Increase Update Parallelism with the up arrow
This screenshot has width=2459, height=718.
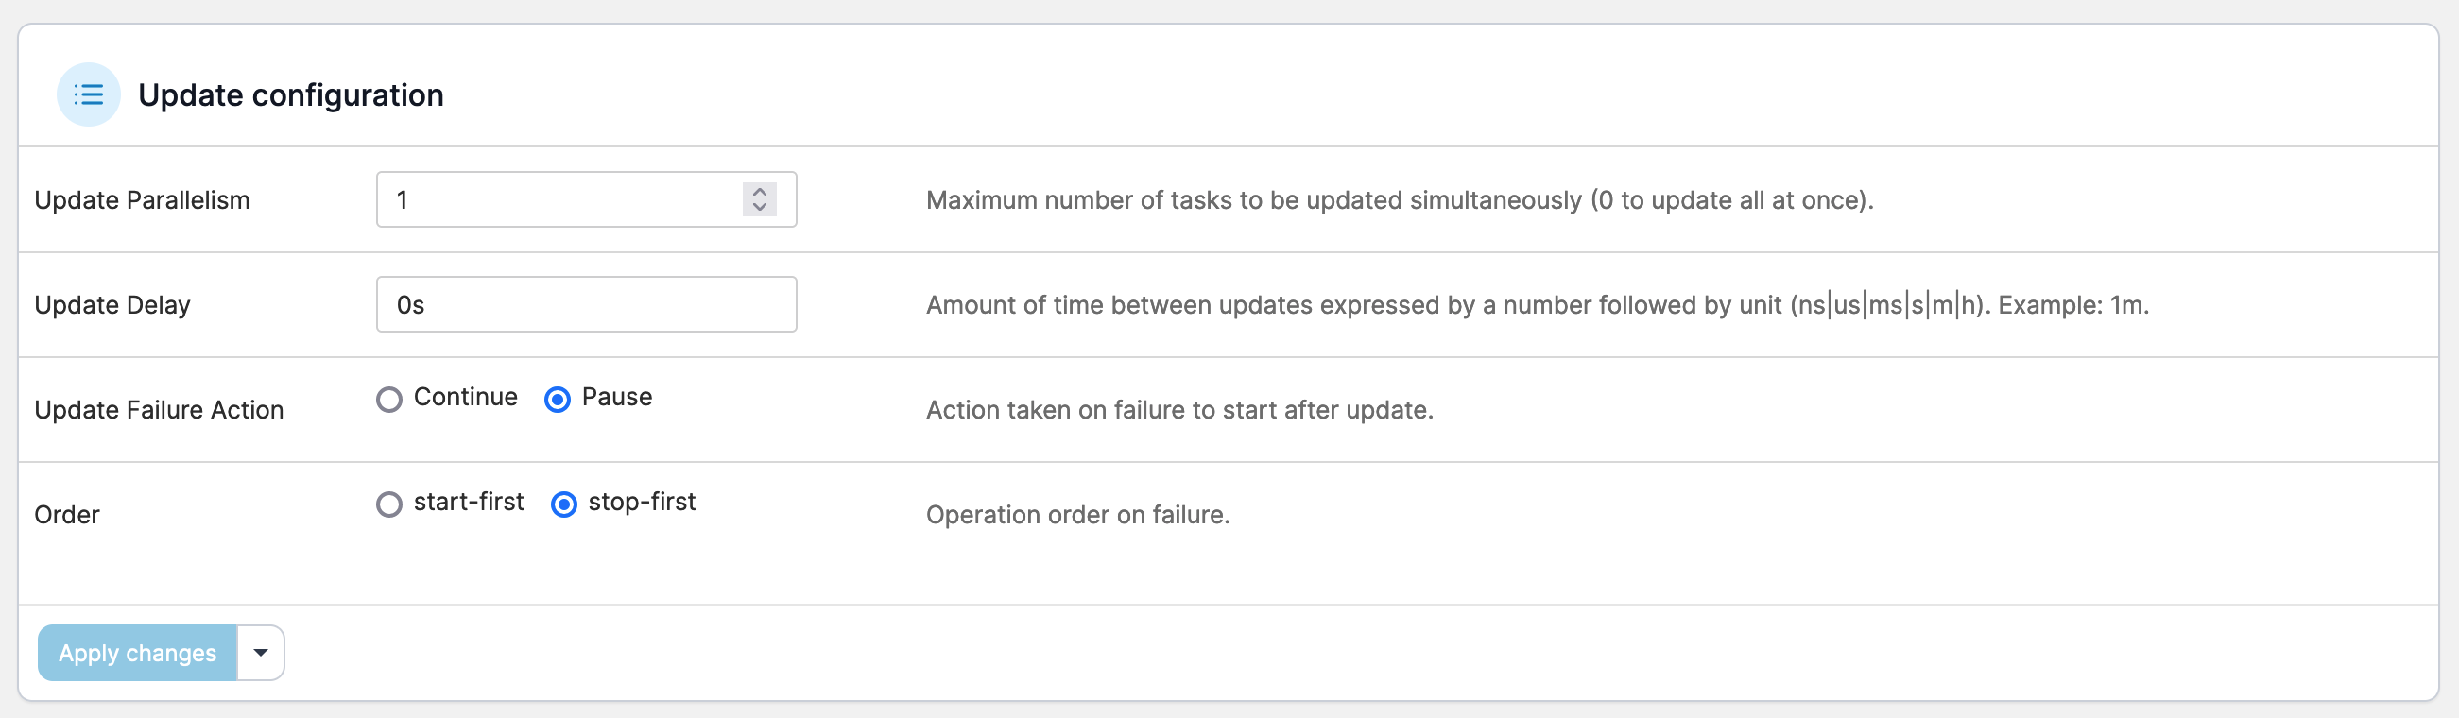click(x=760, y=191)
